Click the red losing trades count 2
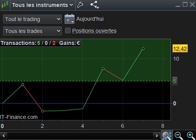 54,43
